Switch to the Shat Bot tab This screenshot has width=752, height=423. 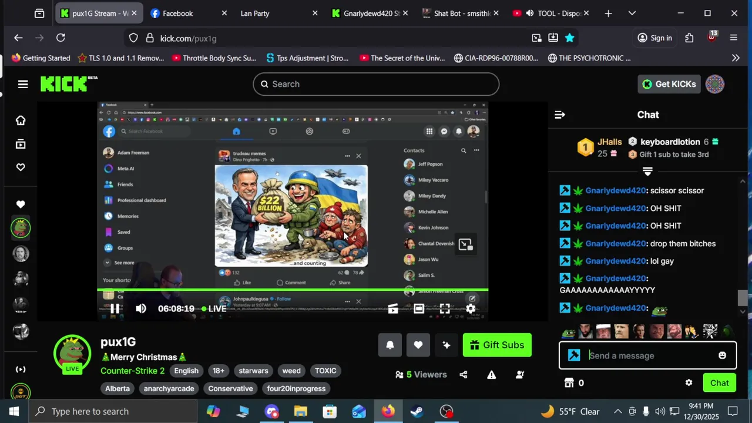462,13
